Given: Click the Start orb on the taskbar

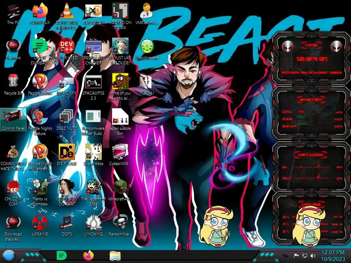Looking at the screenshot, I should 9,255.
